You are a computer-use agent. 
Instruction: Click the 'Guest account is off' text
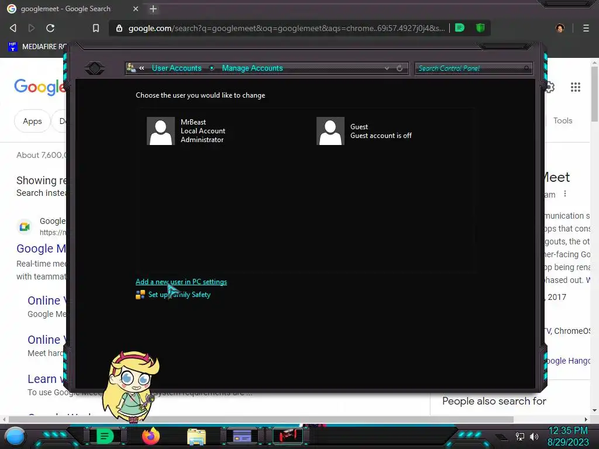pyautogui.click(x=381, y=136)
